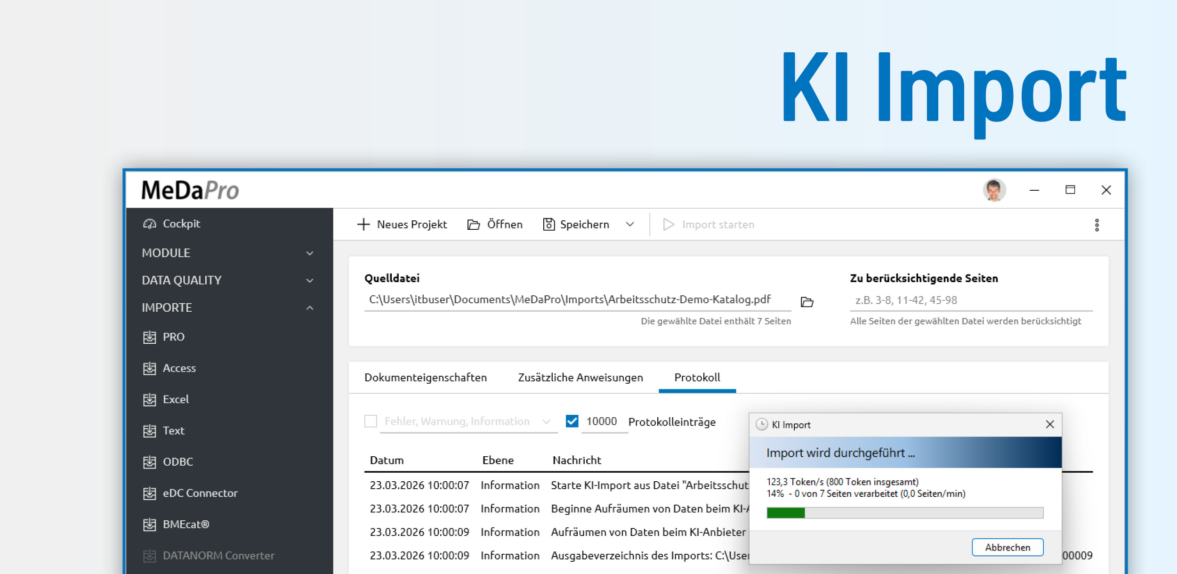Click the clock icon in KI Import dialog

point(761,425)
